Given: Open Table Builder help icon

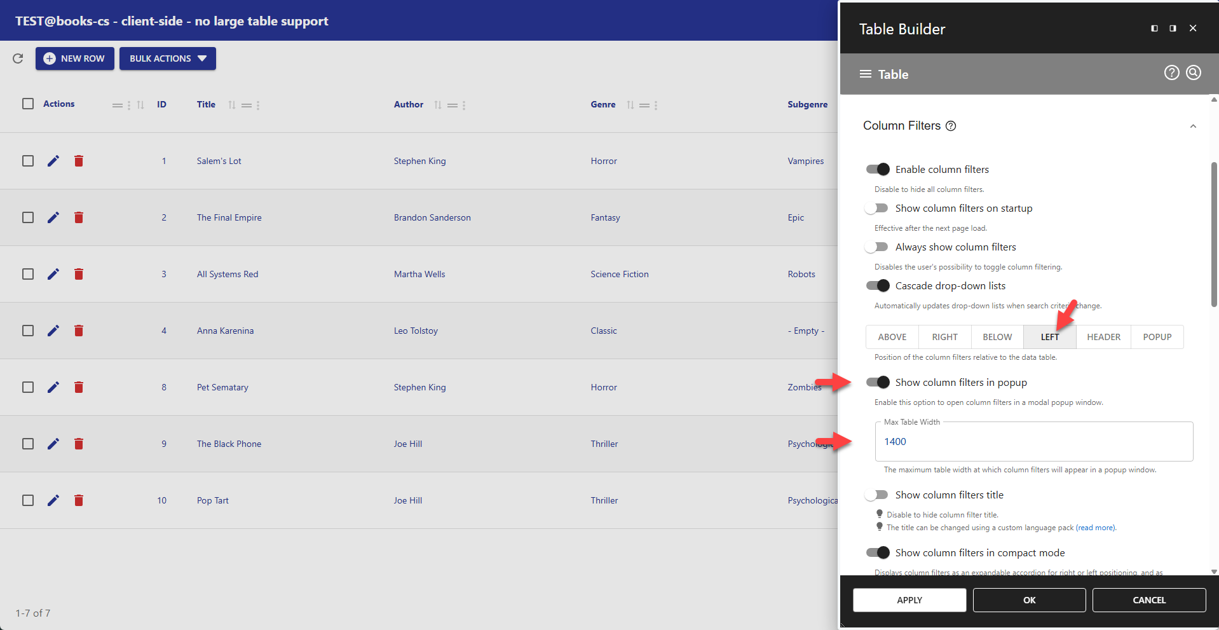Looking at the screenshot, I should click(1171, 73).
